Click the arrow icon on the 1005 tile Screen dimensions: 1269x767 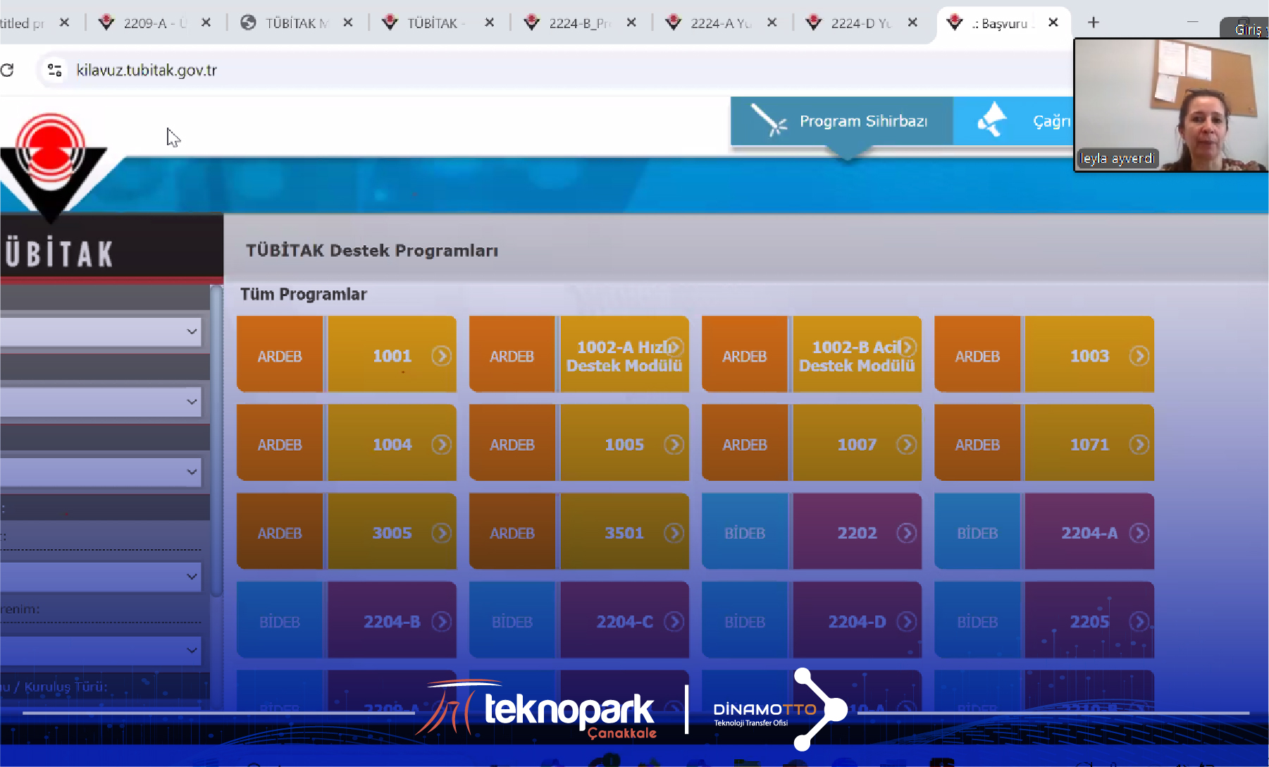point(674,445)
